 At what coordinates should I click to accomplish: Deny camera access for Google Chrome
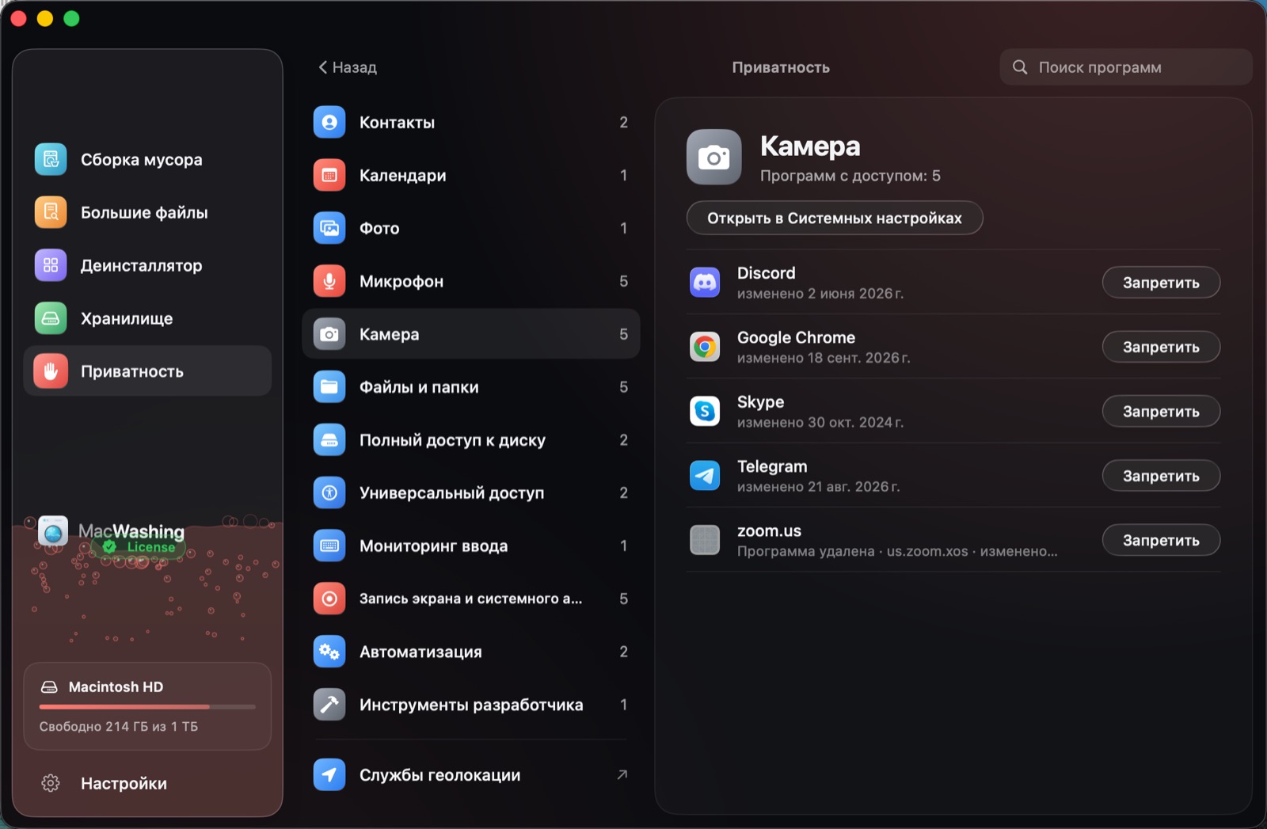coord(1161,347)
